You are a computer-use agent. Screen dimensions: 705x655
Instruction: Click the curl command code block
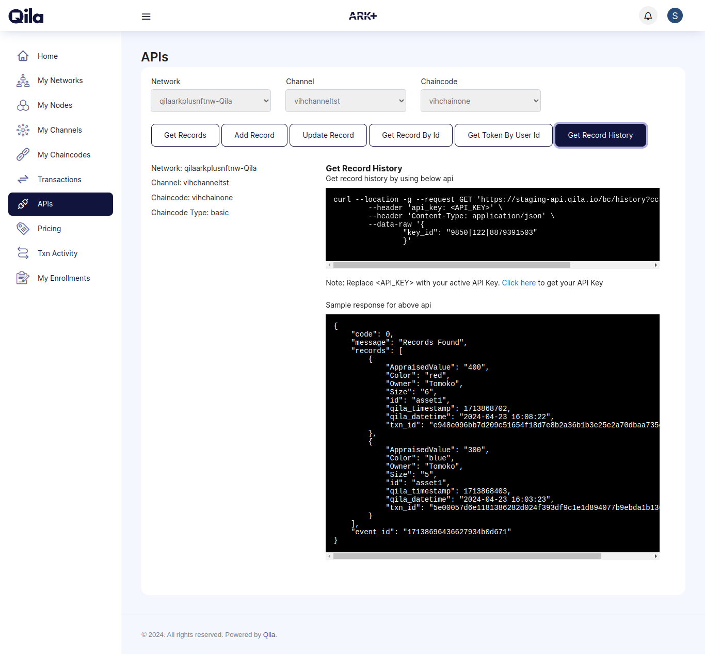pos(492,225)
